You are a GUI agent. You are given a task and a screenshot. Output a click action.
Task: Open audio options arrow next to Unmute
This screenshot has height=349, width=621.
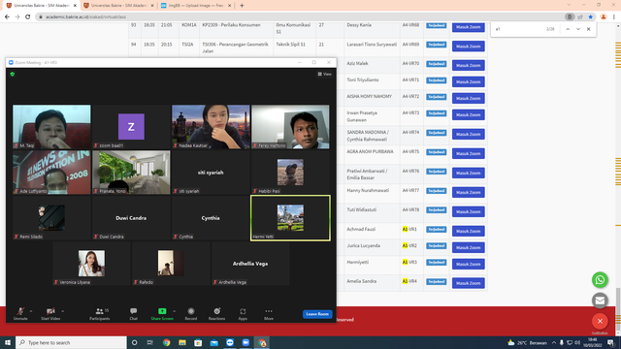pyautogui.click(x=31, y=311)
